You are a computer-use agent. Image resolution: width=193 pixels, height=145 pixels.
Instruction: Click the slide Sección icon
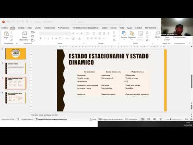pyautogui.click(x=32, y=40)
